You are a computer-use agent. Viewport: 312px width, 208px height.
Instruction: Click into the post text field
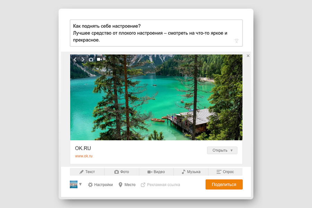[x=156, y=33]
